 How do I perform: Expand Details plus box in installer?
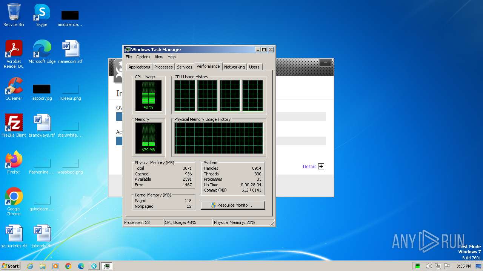point(321,166)
